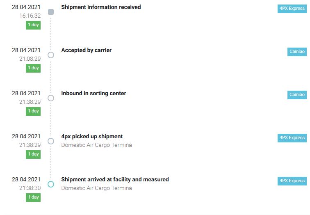Select the Cainiao tag for Inbound in sorting center
The height and width of the screenshot is (215, 310).
click(297, 95)
